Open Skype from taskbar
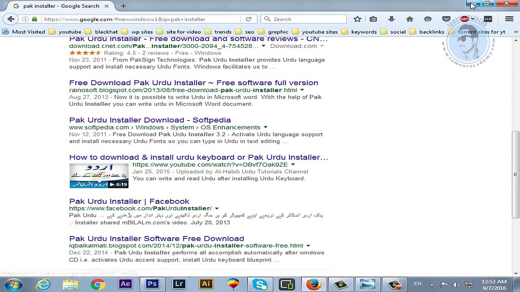The height and width of the screenshot is (292, 520). (x=260, y=284)
